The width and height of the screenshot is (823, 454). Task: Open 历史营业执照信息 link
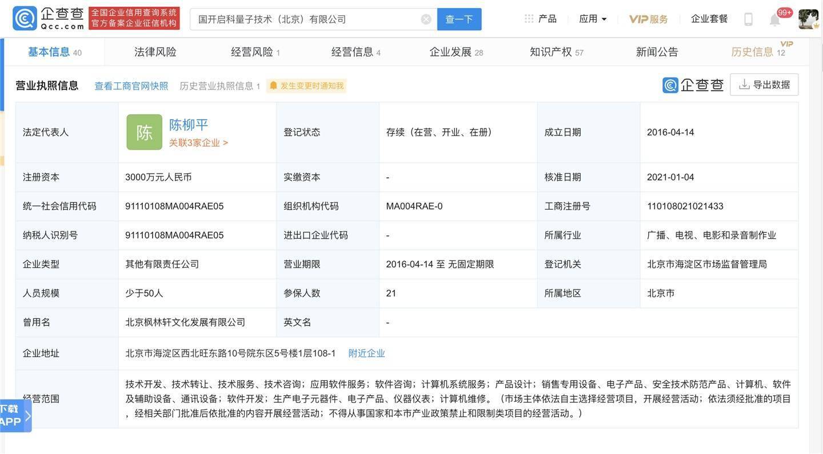pos(220,86)
